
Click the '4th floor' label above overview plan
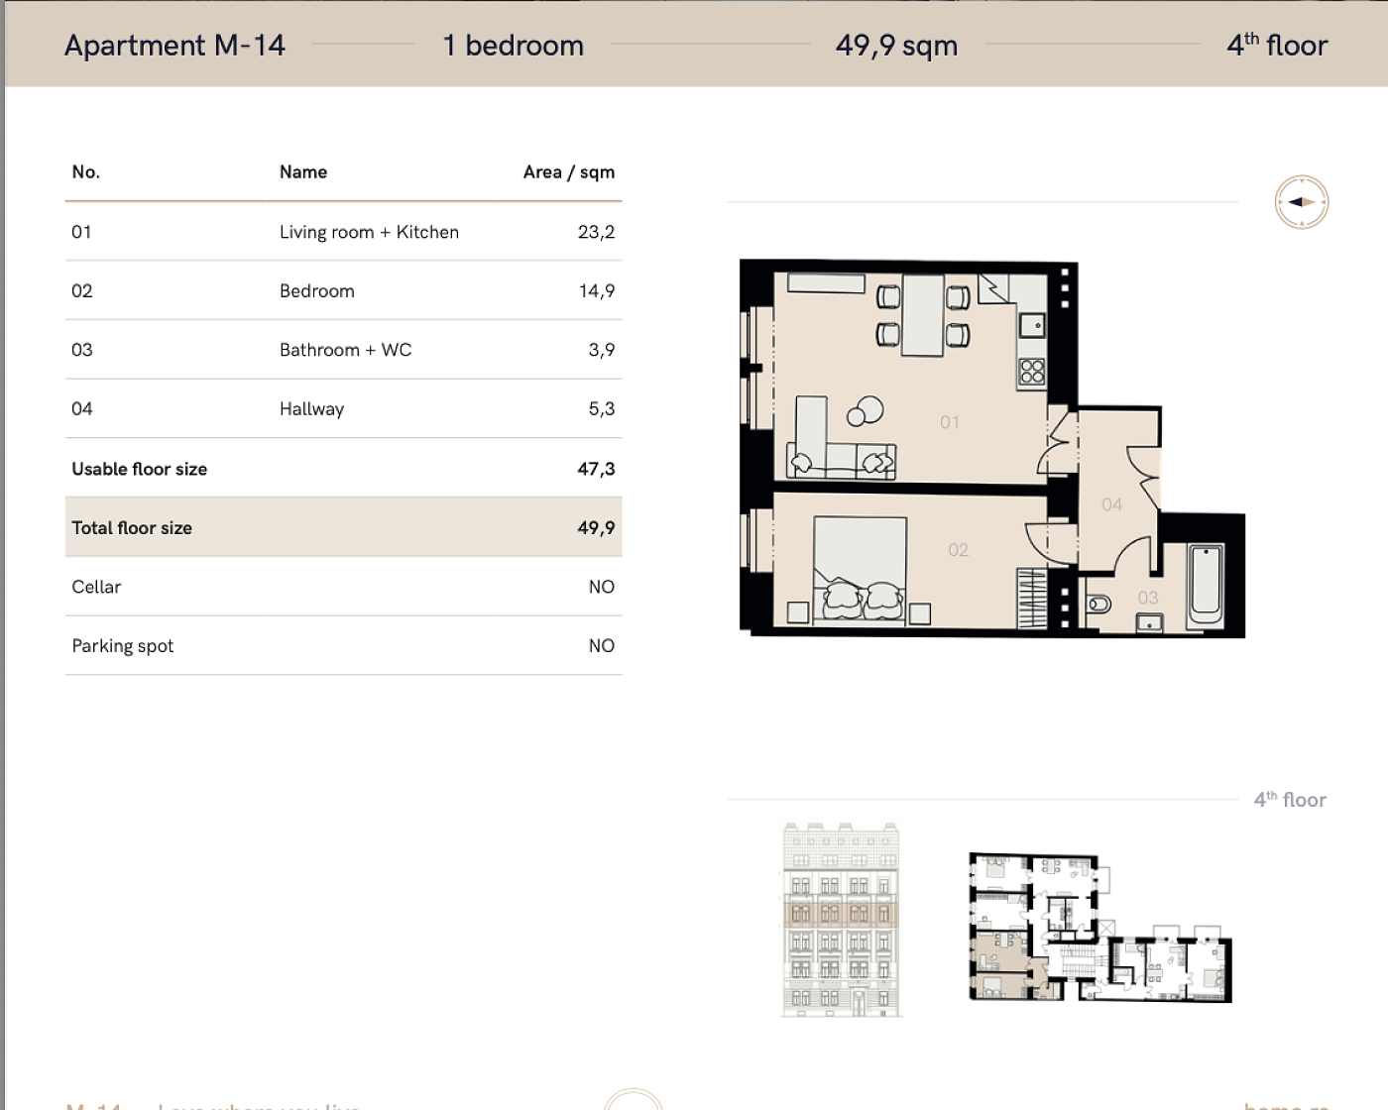point(1290,800)
